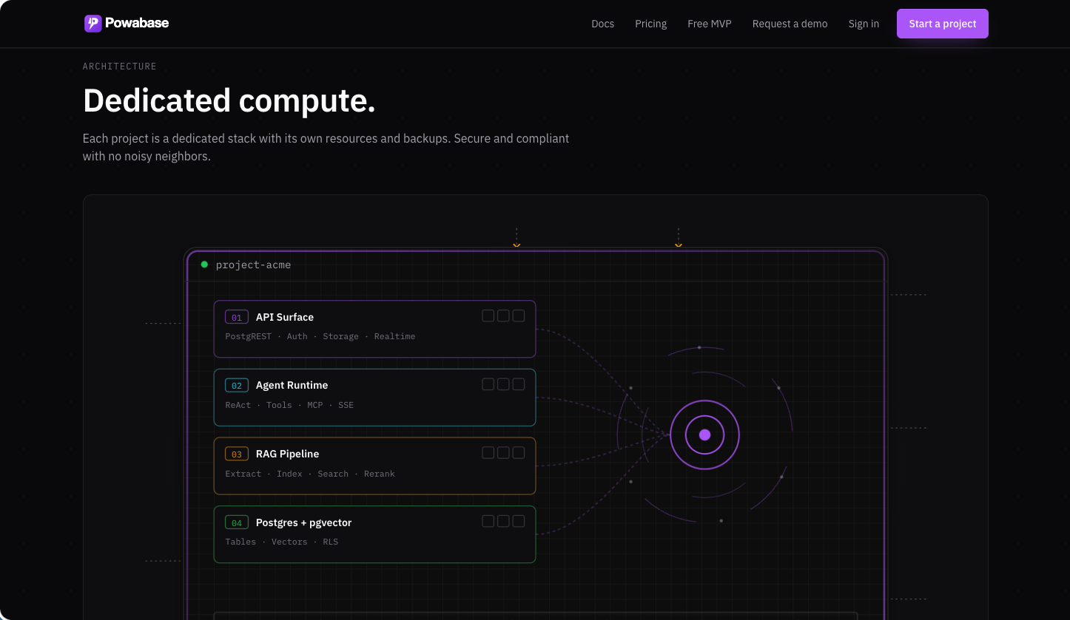The height and width of the screenshot is (620, 1070).
Task: Click the purple core circle in the orbit diagram
Action: [704, 435]
